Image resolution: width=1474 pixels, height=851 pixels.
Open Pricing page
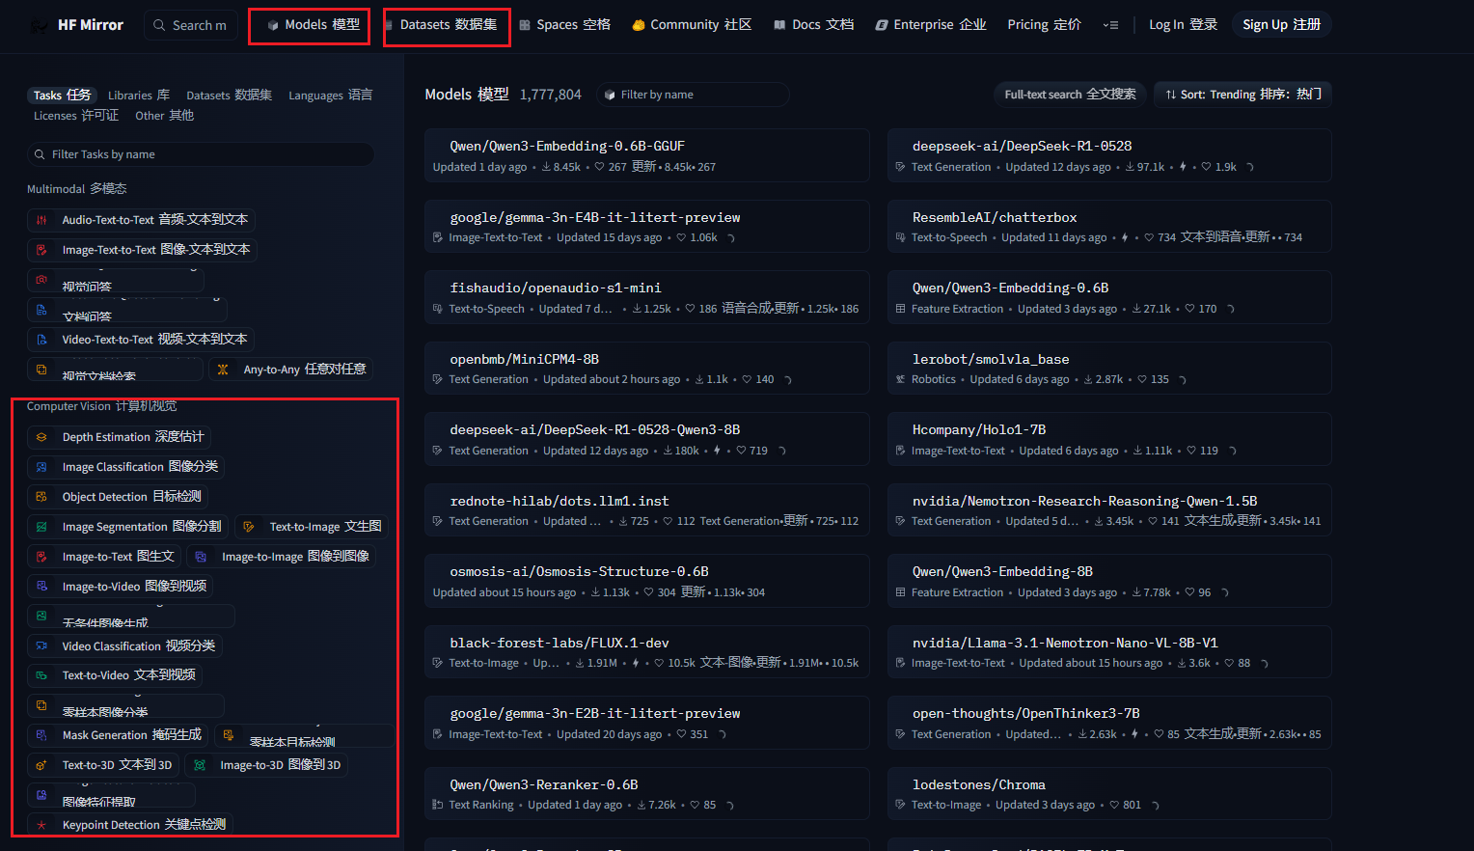[1045, 25]
